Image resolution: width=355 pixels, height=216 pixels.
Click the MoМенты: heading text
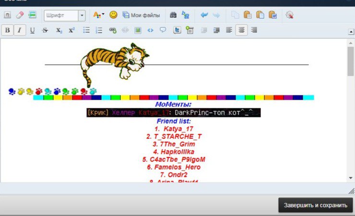[x=174, y=104]
